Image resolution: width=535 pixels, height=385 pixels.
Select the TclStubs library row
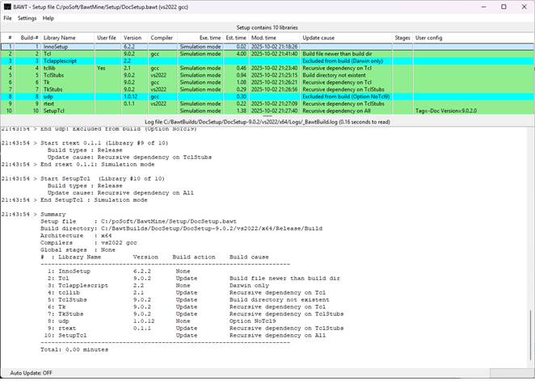(54, 75)
